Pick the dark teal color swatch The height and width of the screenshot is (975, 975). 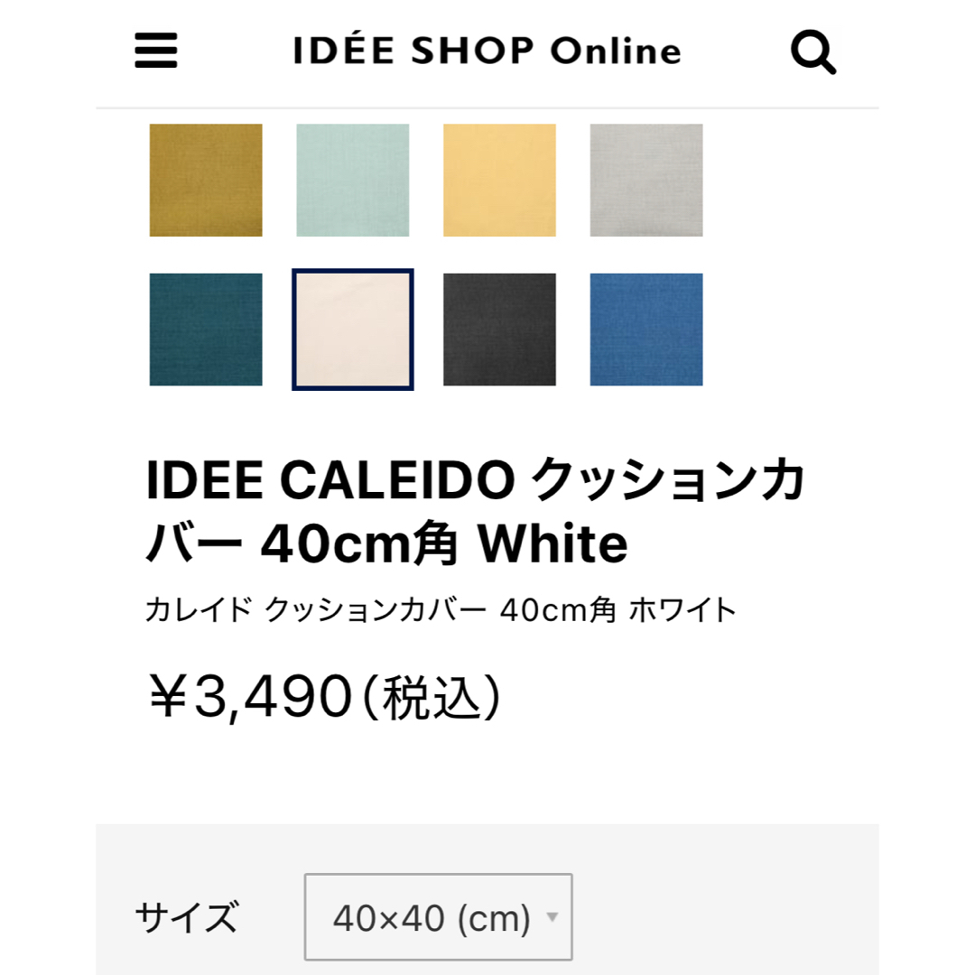tap(206, 330)
